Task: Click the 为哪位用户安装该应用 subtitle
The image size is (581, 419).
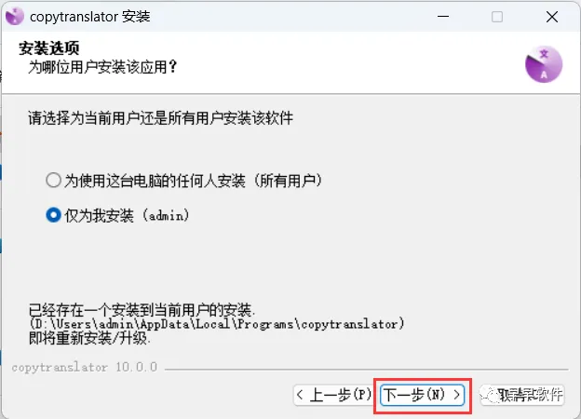Action: (102, 67)
